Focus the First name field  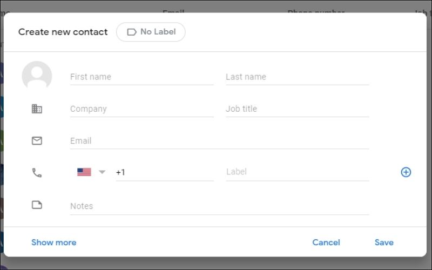[142, 77]
